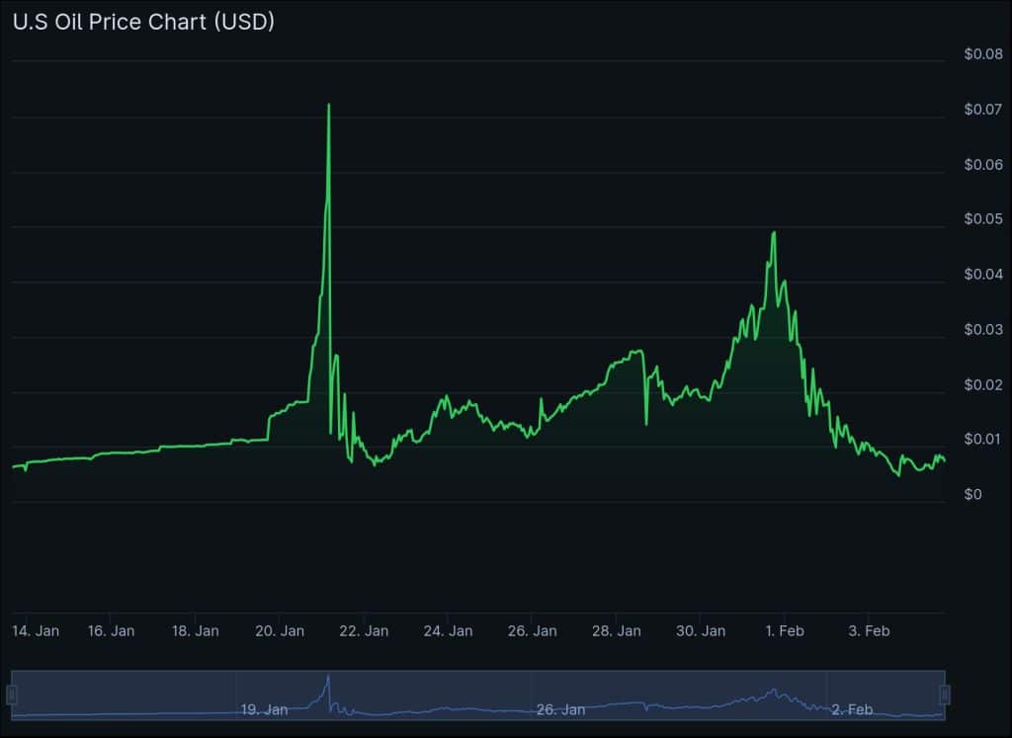Click the secondary peak near 1 Feb
This screenshot has height=738, width=1012.
[775, 234]
